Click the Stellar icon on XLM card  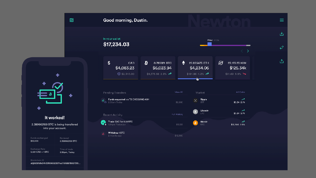pyautogui.click(x=221, y=63)
